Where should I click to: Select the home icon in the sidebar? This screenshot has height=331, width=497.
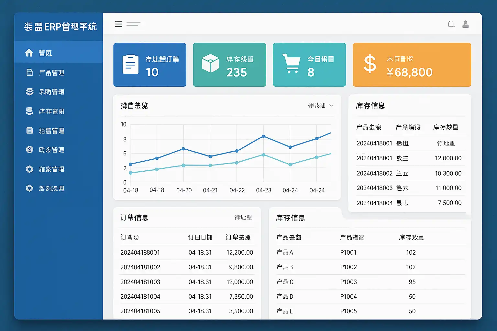click(29, 53)
